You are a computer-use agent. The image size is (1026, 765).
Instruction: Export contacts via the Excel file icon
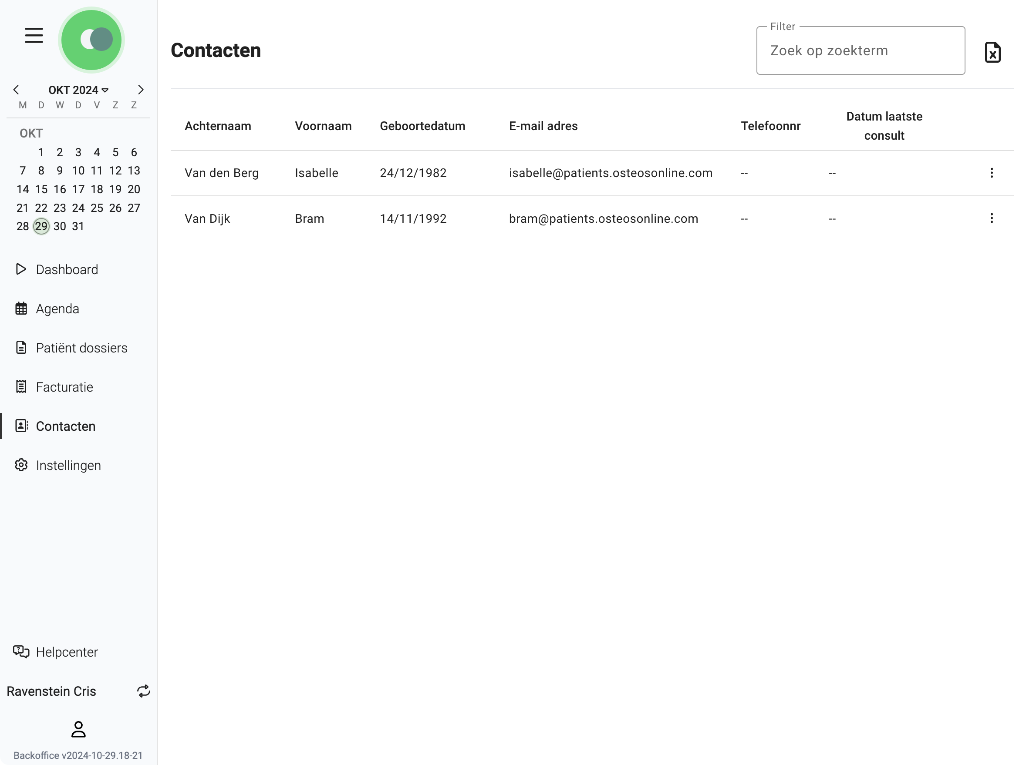pos(992,52)
